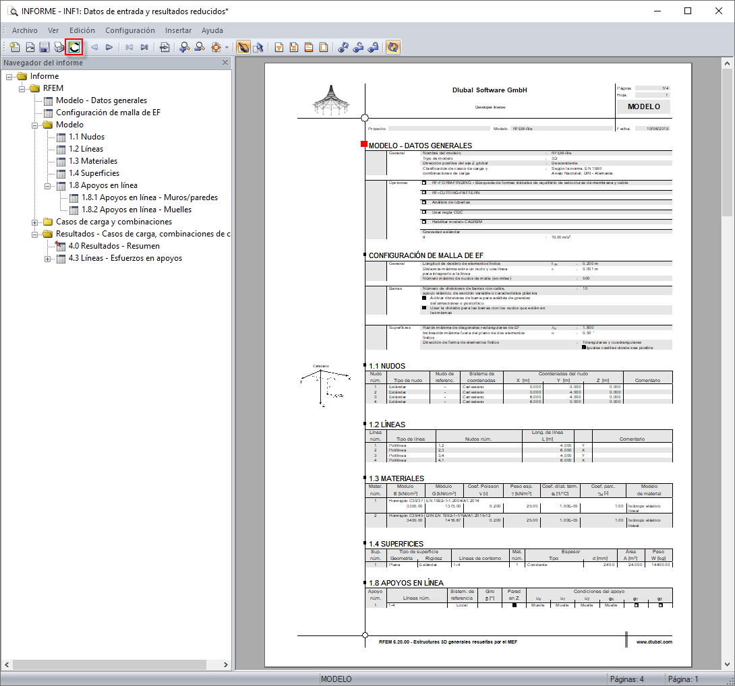This screenshot has width=735, height=686.
Task: Click the 1.1 NUDOS heading in preview
Action: [x=387, y=366]
